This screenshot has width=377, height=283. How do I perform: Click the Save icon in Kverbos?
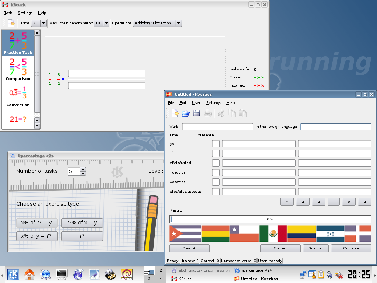197,113
